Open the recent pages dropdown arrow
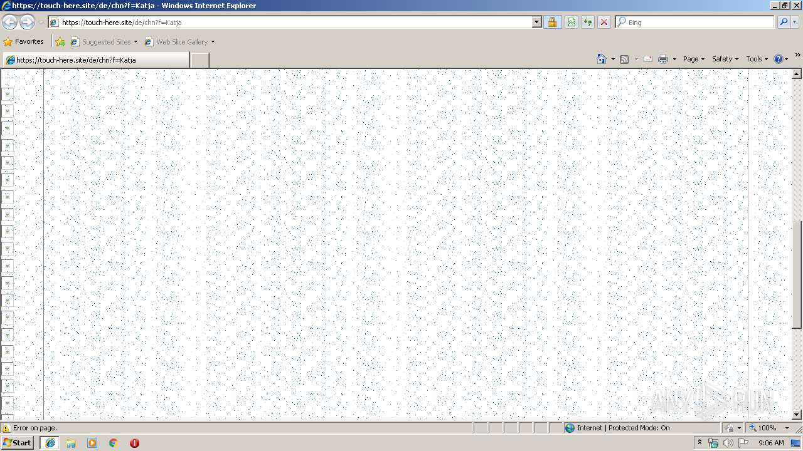 click(41, 23)
